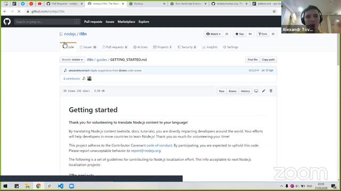The image size is (341, 191).
Task: Star the repository
Action: coord(240,34)
